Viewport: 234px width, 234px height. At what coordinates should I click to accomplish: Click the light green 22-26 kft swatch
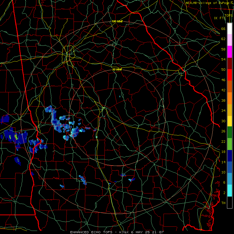(x=230, y=144)
